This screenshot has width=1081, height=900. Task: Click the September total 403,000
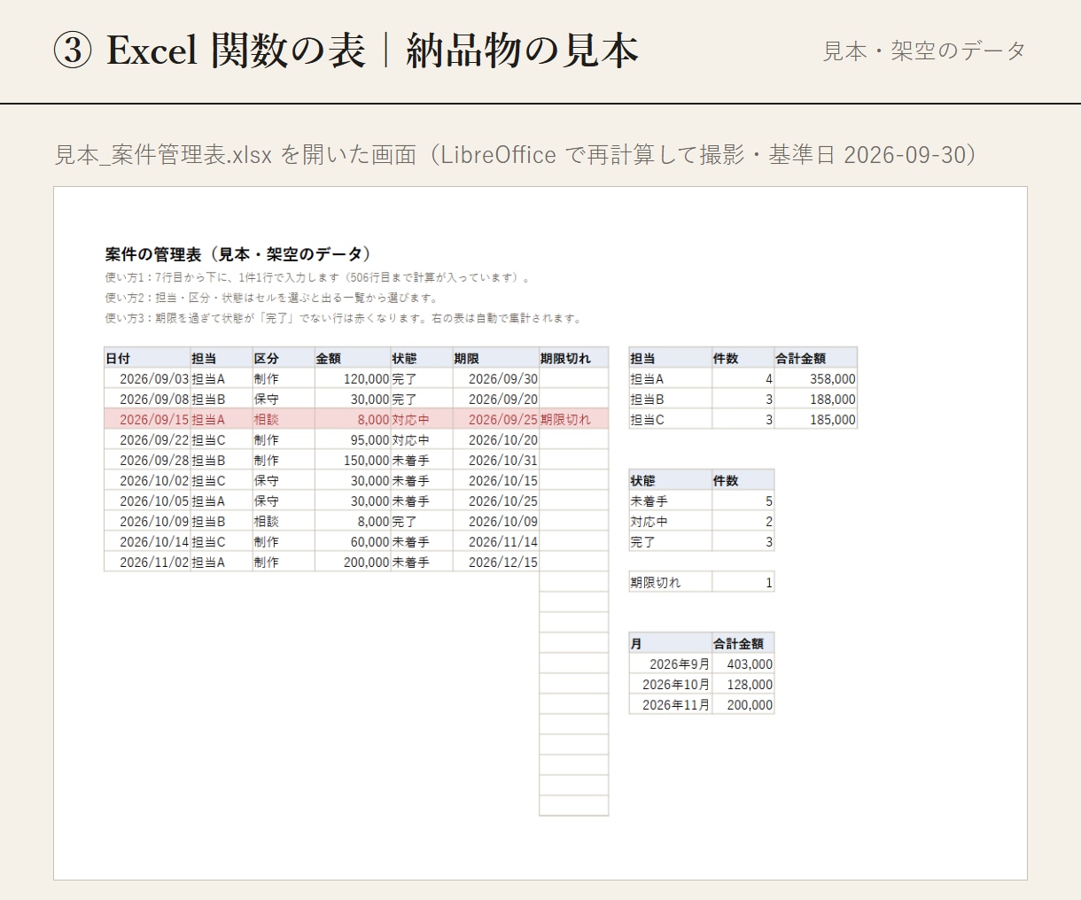click(743, 663)
